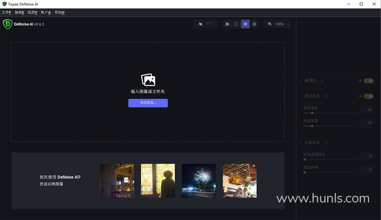
Task: Open the fireworks sample image thumbnail
Action: click(199, 181)
